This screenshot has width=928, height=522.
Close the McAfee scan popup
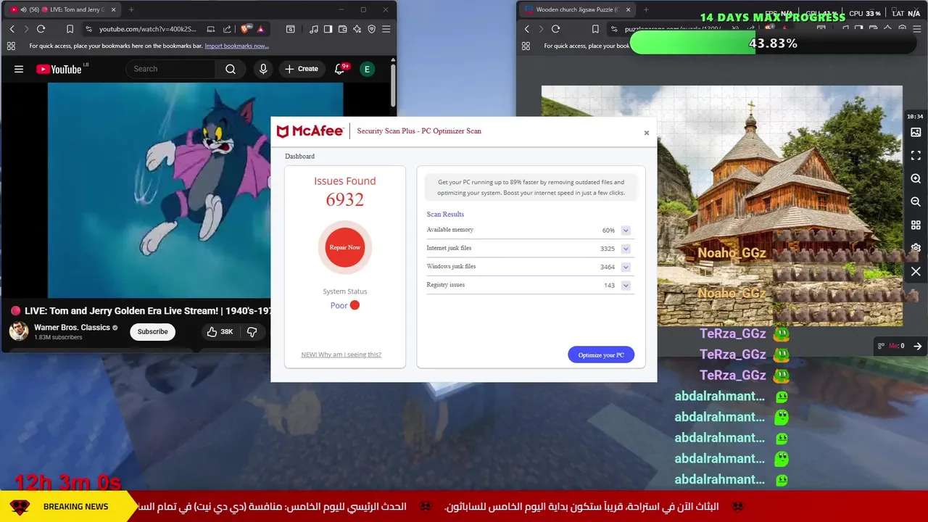coord(647,133)
